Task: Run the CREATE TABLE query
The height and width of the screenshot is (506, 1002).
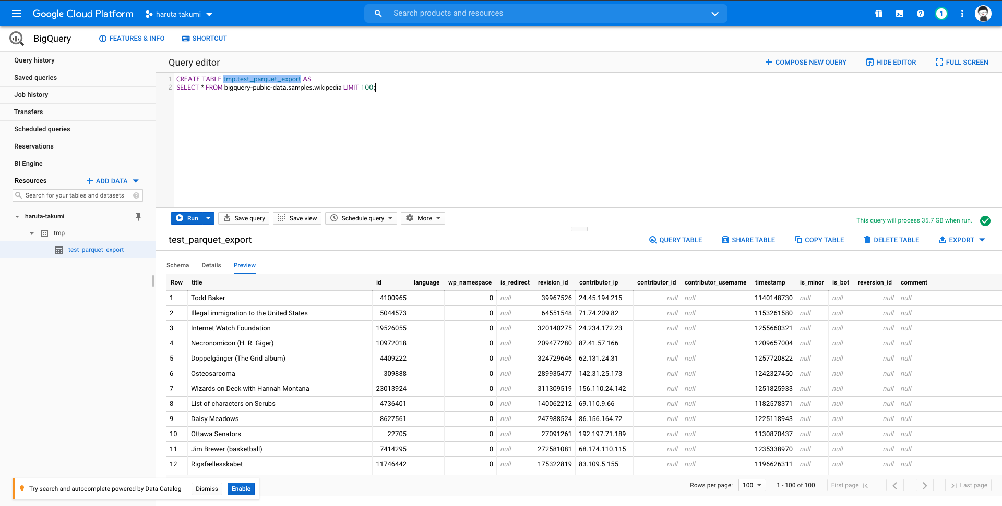Action: (188, 218)
